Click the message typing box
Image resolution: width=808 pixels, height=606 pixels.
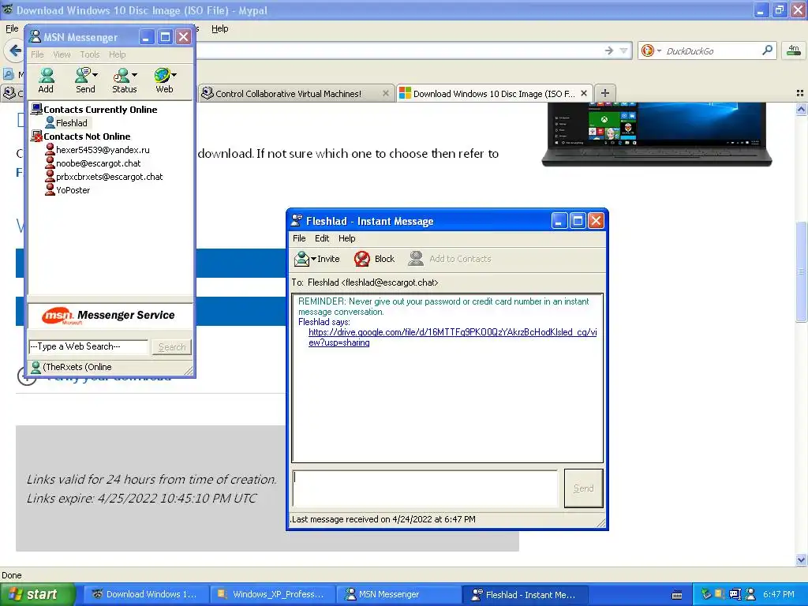(425, 488)
